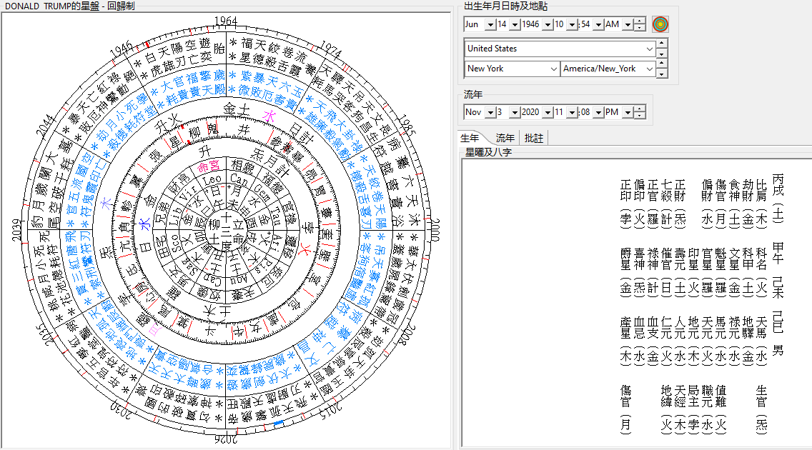Open the birth year 1946 dropdown
Viewport: 812px width, 450px height.
point(547,24)
